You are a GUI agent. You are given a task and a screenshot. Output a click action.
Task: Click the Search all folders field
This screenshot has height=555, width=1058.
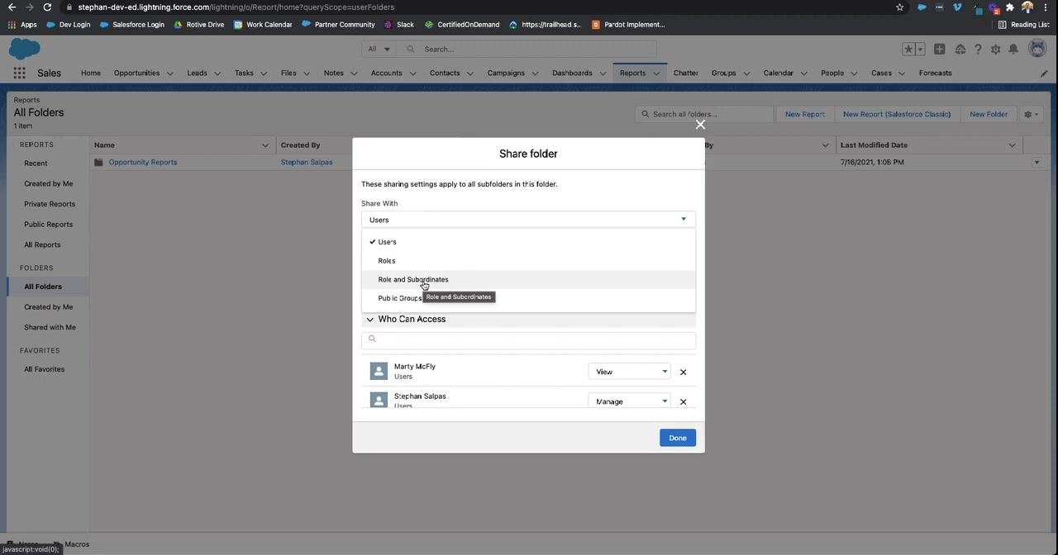coord(704,114)
